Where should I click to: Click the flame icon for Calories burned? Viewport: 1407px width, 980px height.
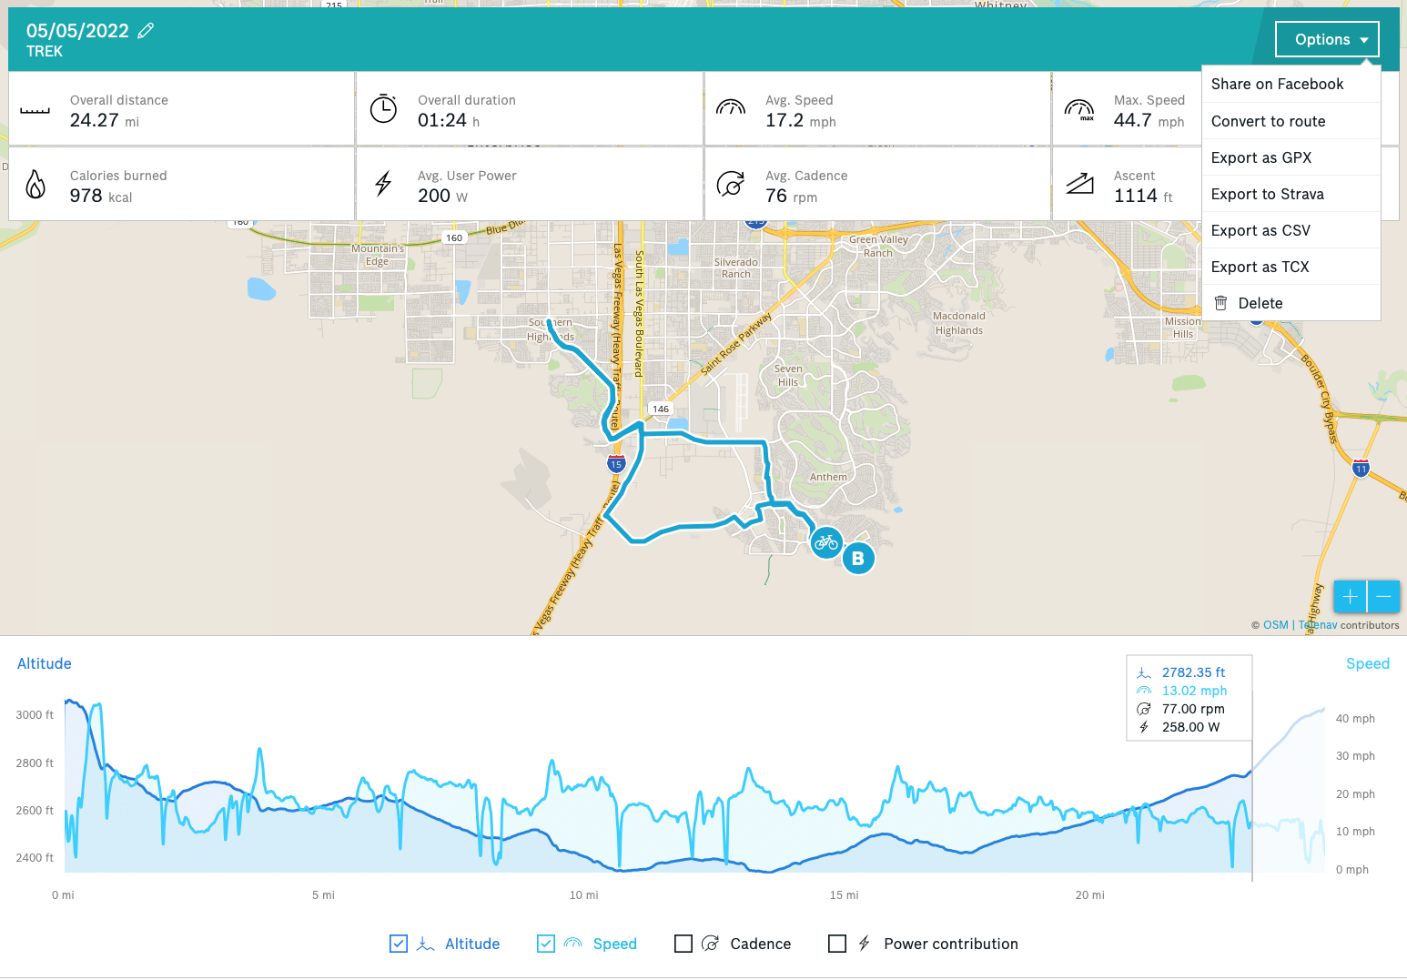pyautogui.click(x=35, y=183)
